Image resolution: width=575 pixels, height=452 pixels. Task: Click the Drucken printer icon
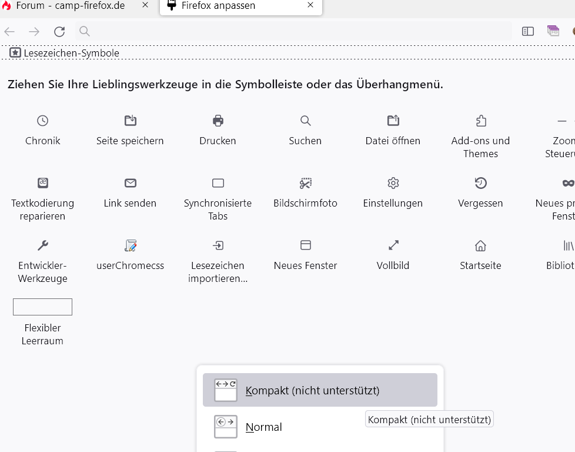point(218,121)
